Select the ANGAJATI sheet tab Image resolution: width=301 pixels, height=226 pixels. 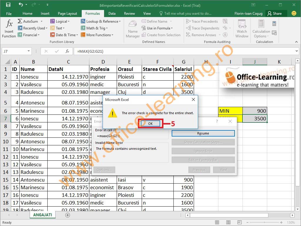click(x=43, y=215)
